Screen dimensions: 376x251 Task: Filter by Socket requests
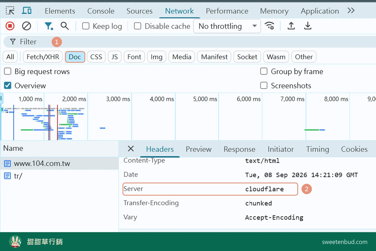tap(247, 57)
